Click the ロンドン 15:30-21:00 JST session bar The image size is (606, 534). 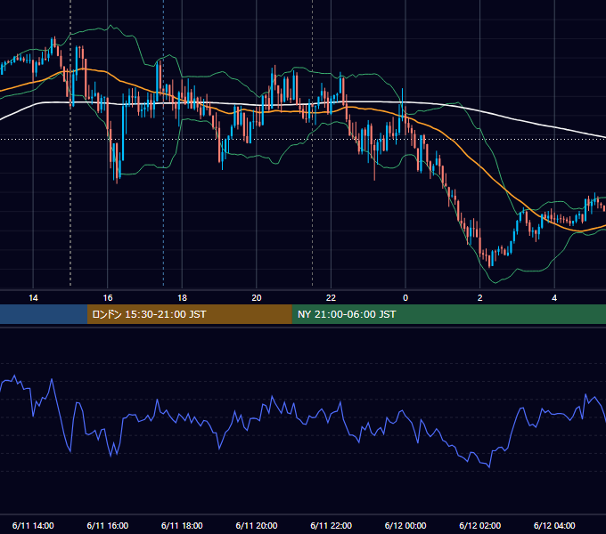(189, 314)
